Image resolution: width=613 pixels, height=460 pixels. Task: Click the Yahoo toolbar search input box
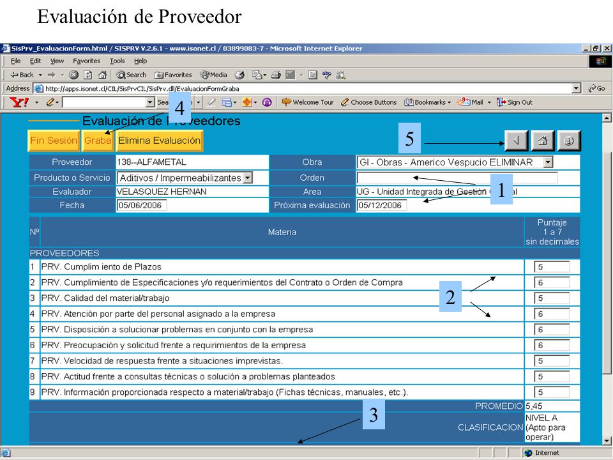[103, 102]
